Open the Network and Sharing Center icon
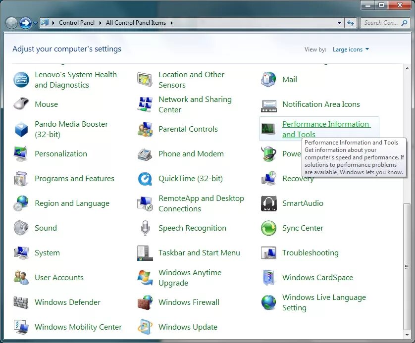Viewport: 415px width, 343px height. 145,104
